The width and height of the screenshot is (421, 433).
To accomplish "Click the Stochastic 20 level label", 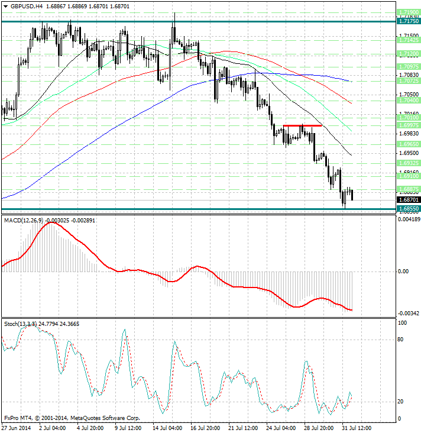I will (x=400, y=402).
